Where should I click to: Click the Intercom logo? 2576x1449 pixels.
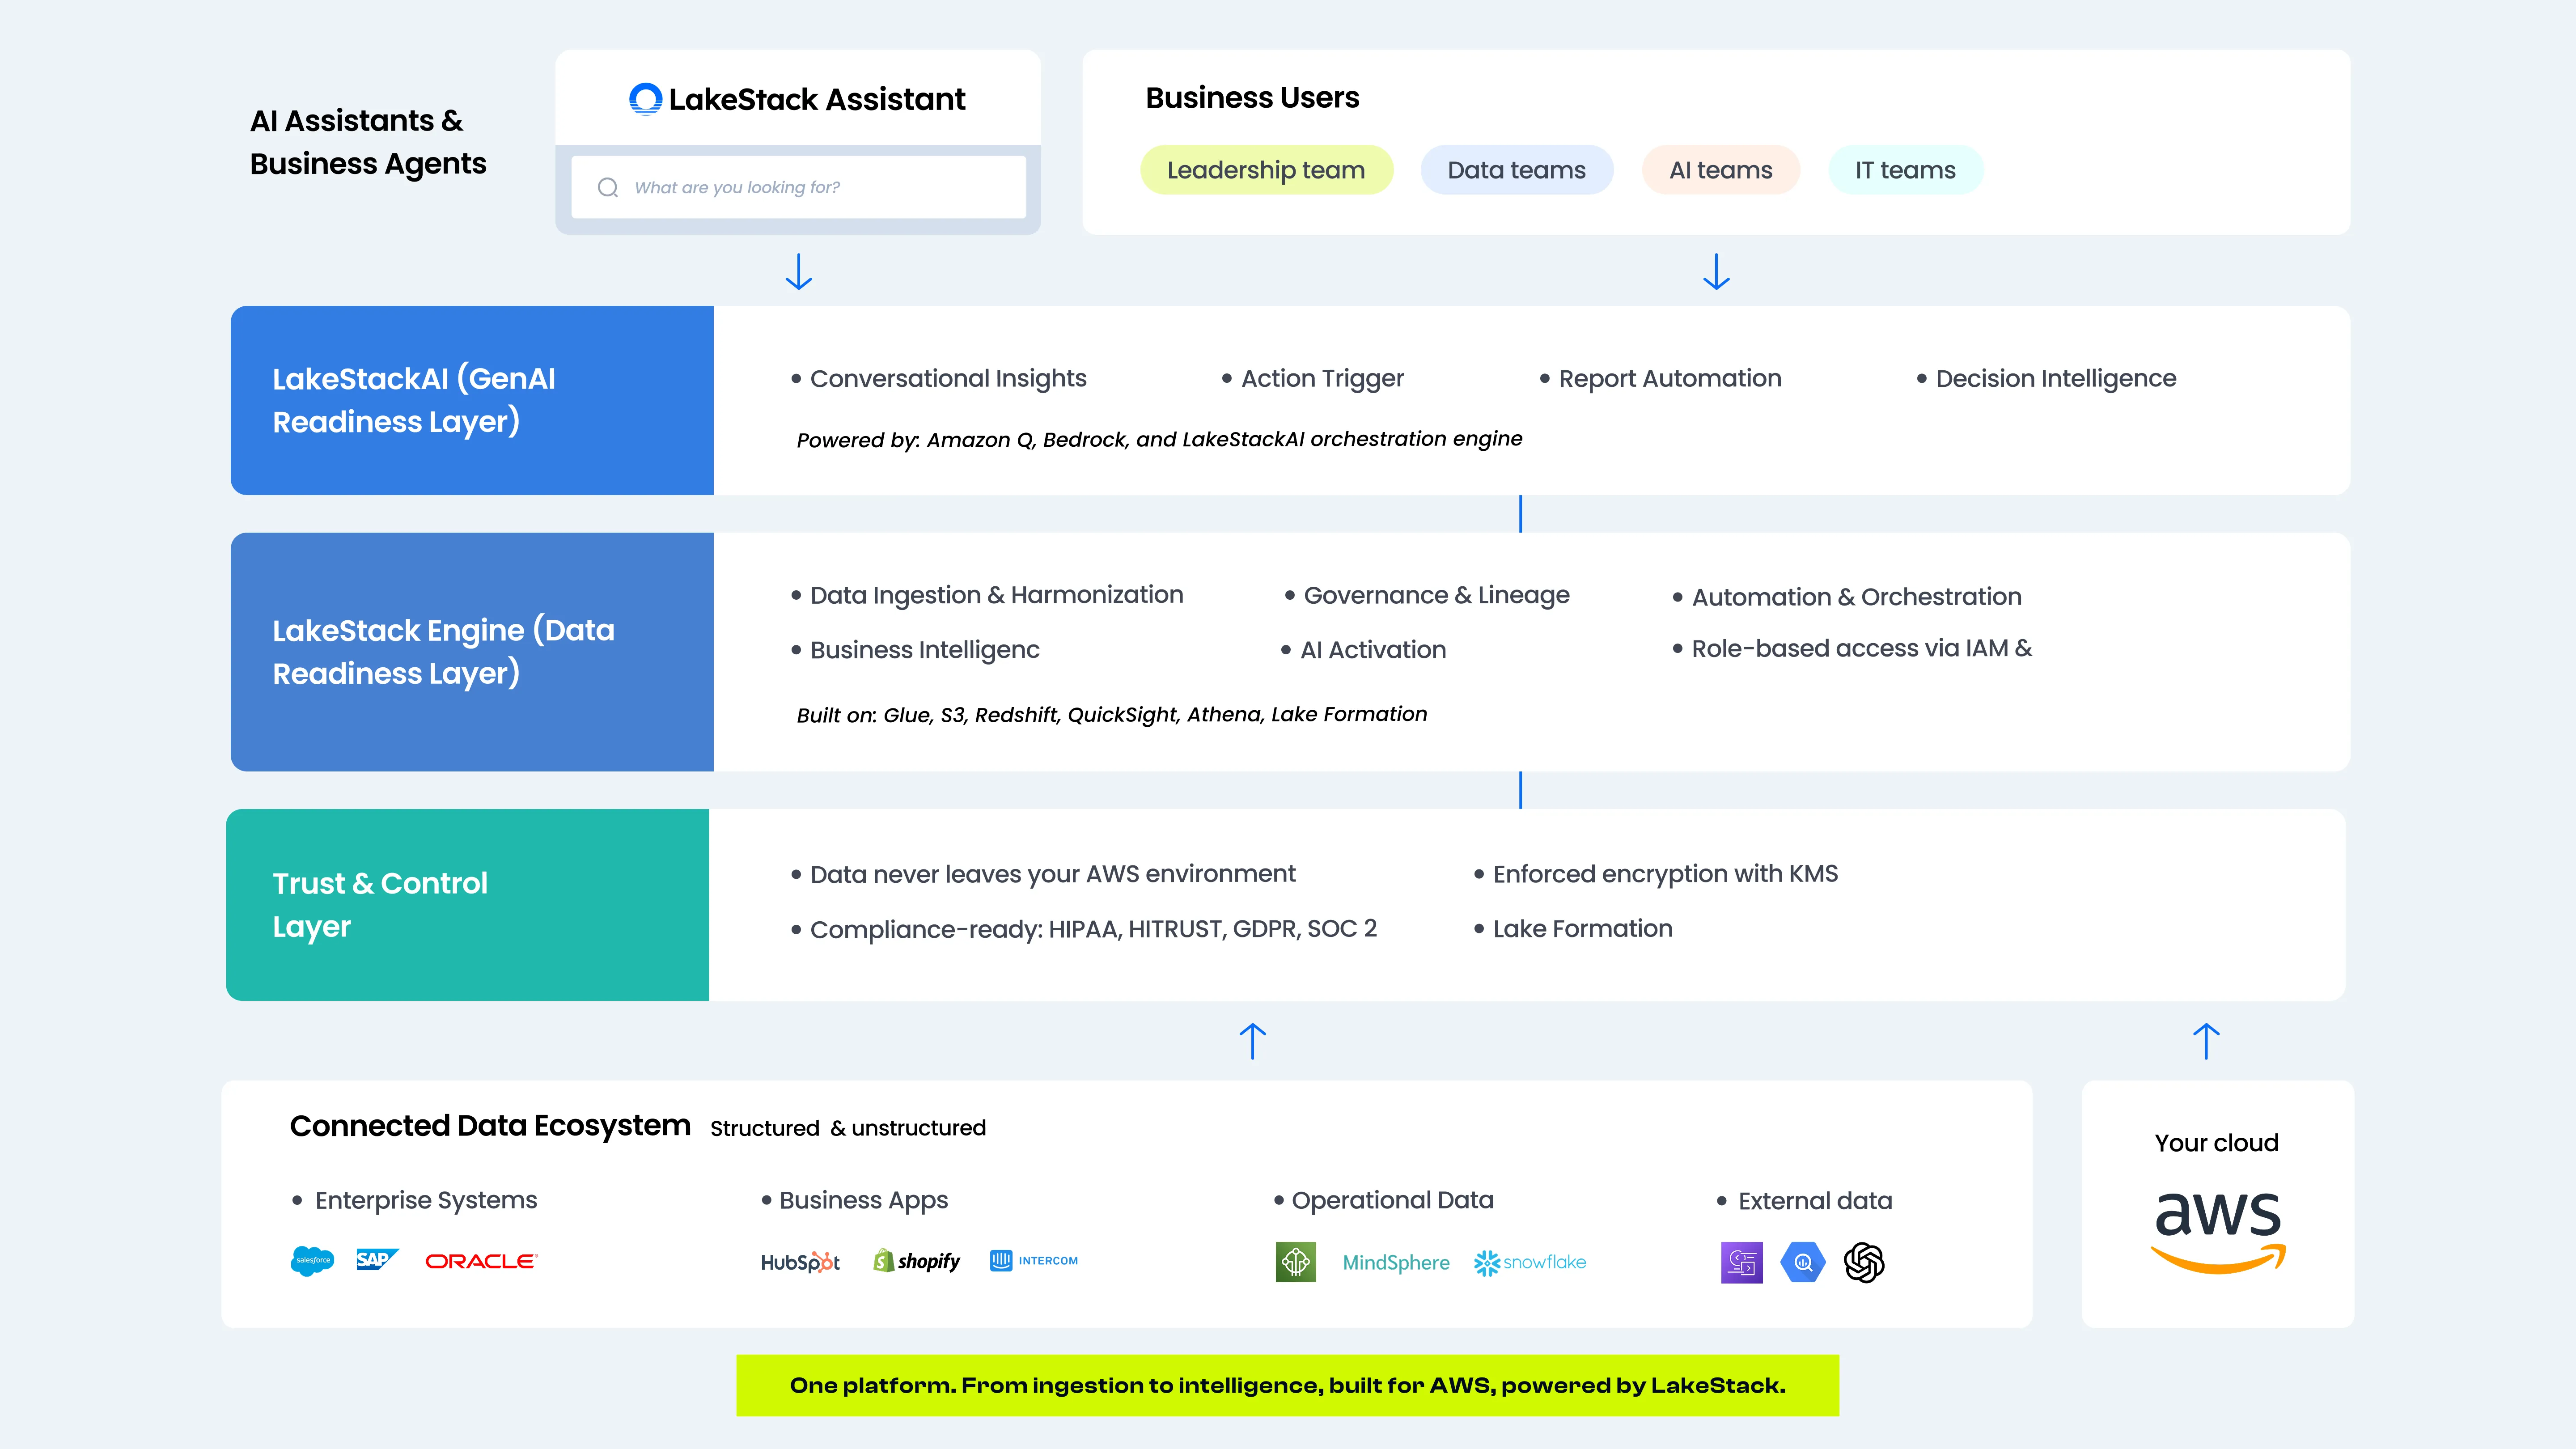(1034, 1261)
